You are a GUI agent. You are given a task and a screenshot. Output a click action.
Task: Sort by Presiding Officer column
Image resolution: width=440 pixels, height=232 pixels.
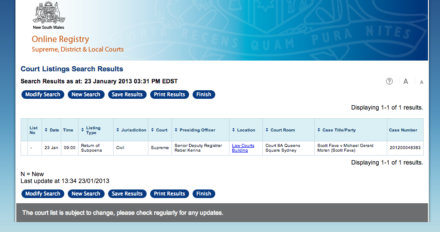point(195,130)
